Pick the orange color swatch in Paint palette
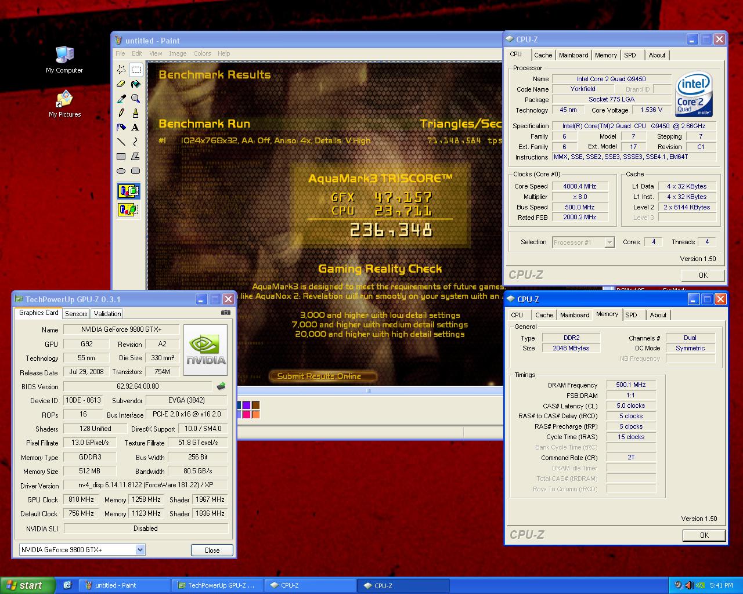The image size is (743, 594). pyautogui.click(x=255, y=414)
